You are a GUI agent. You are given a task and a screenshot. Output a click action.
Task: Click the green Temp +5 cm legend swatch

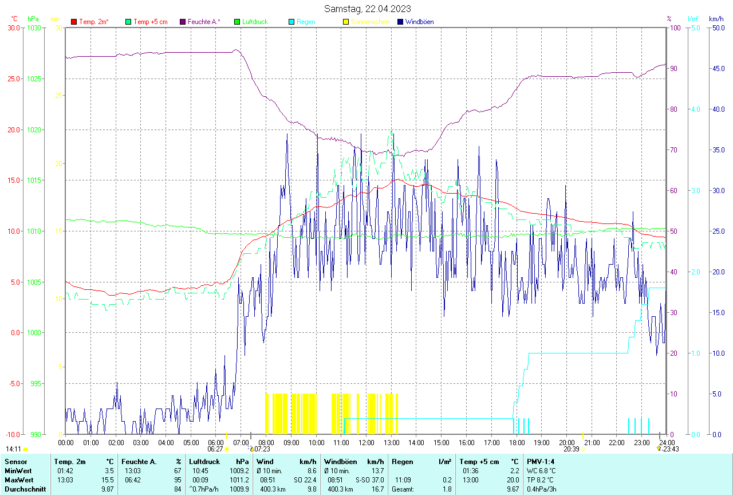point(128,22)
